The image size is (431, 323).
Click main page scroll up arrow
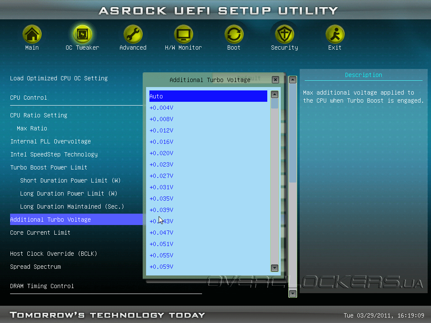tap(293, 79)
